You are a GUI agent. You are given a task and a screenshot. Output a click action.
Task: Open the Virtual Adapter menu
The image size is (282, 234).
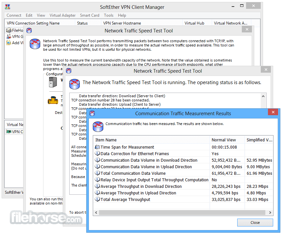62,15
